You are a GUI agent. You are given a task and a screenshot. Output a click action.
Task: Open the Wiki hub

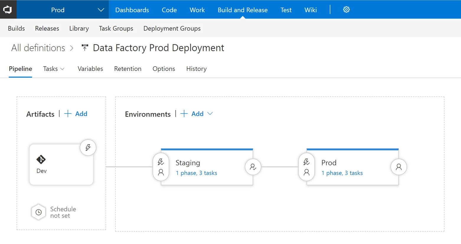coord(310,10)
